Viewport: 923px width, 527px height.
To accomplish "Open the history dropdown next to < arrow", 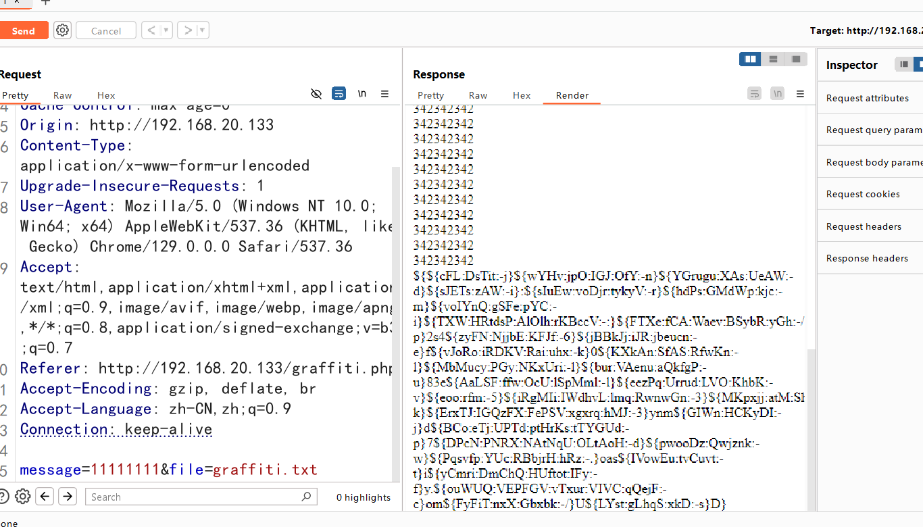I will (x=167, y=30).
